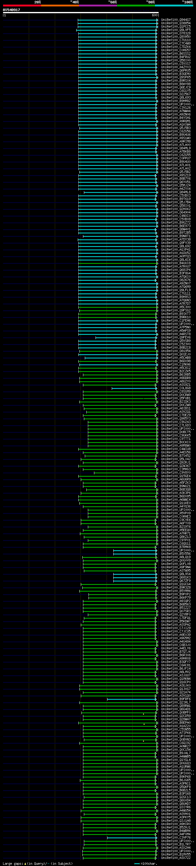Click the UniRef100_A4EG56 label
Image resolution: width=196 pixels, height=866 pixels.
point(176,453)
